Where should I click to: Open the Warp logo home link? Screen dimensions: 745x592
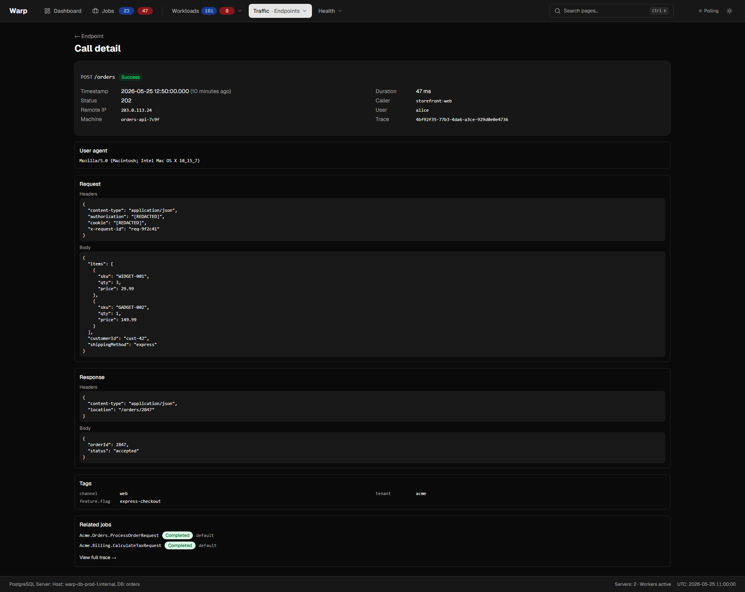point(18,11)
